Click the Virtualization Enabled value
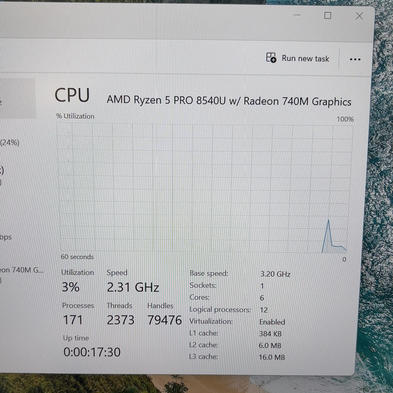Viewport: 393px width, 393px height. pyautogui.click(x=272, y=322)
